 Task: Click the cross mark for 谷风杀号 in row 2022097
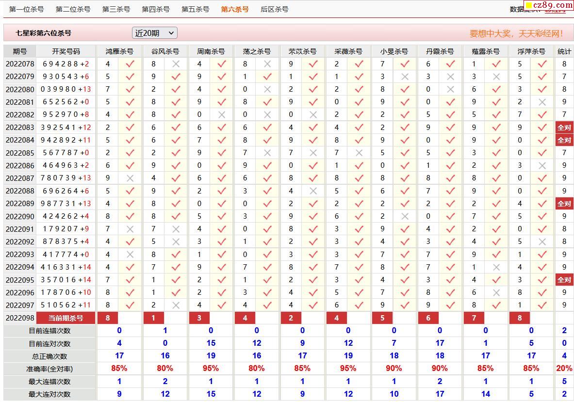176,305
